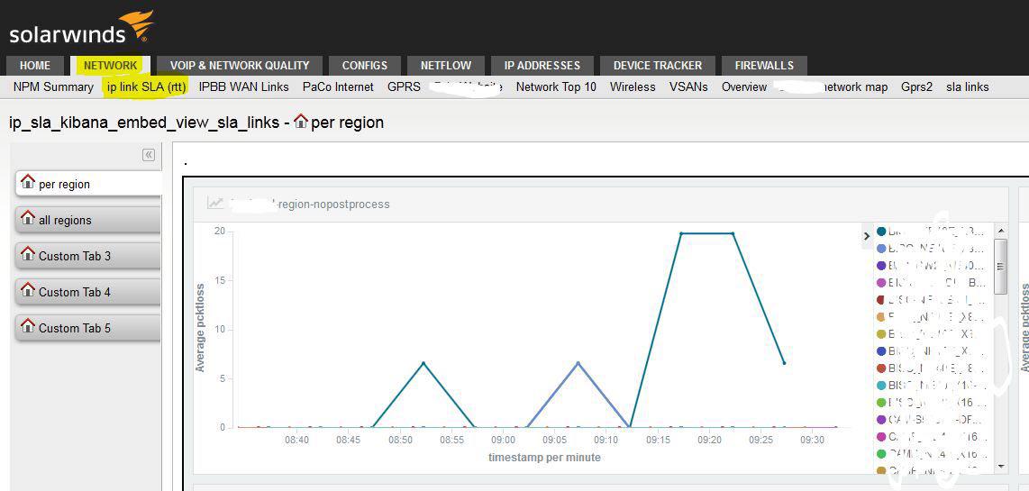Click the blue peak data point near 09:07
This screenshot has height=491, width=1029.
pyautogui.click(x=578, y=363)
